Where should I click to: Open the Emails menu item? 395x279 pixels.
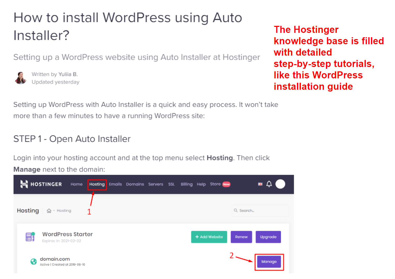pyautogui.click(x=115, y=184)
